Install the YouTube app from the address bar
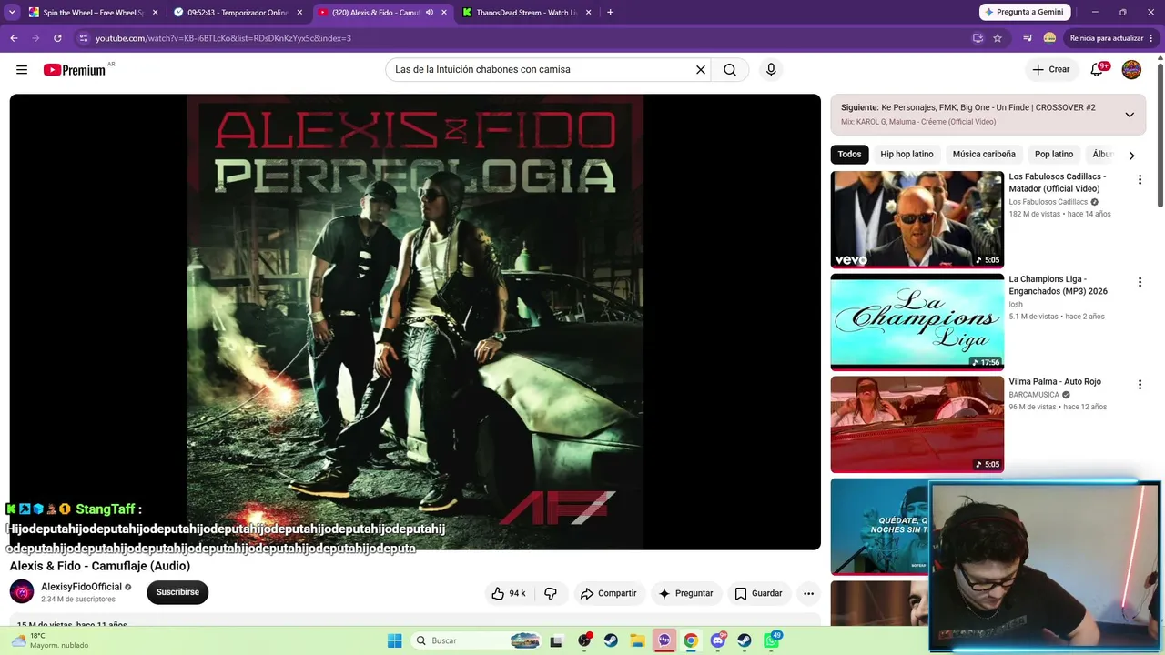The width and height of the screenshot is (1165, 655). coord(978,38)
